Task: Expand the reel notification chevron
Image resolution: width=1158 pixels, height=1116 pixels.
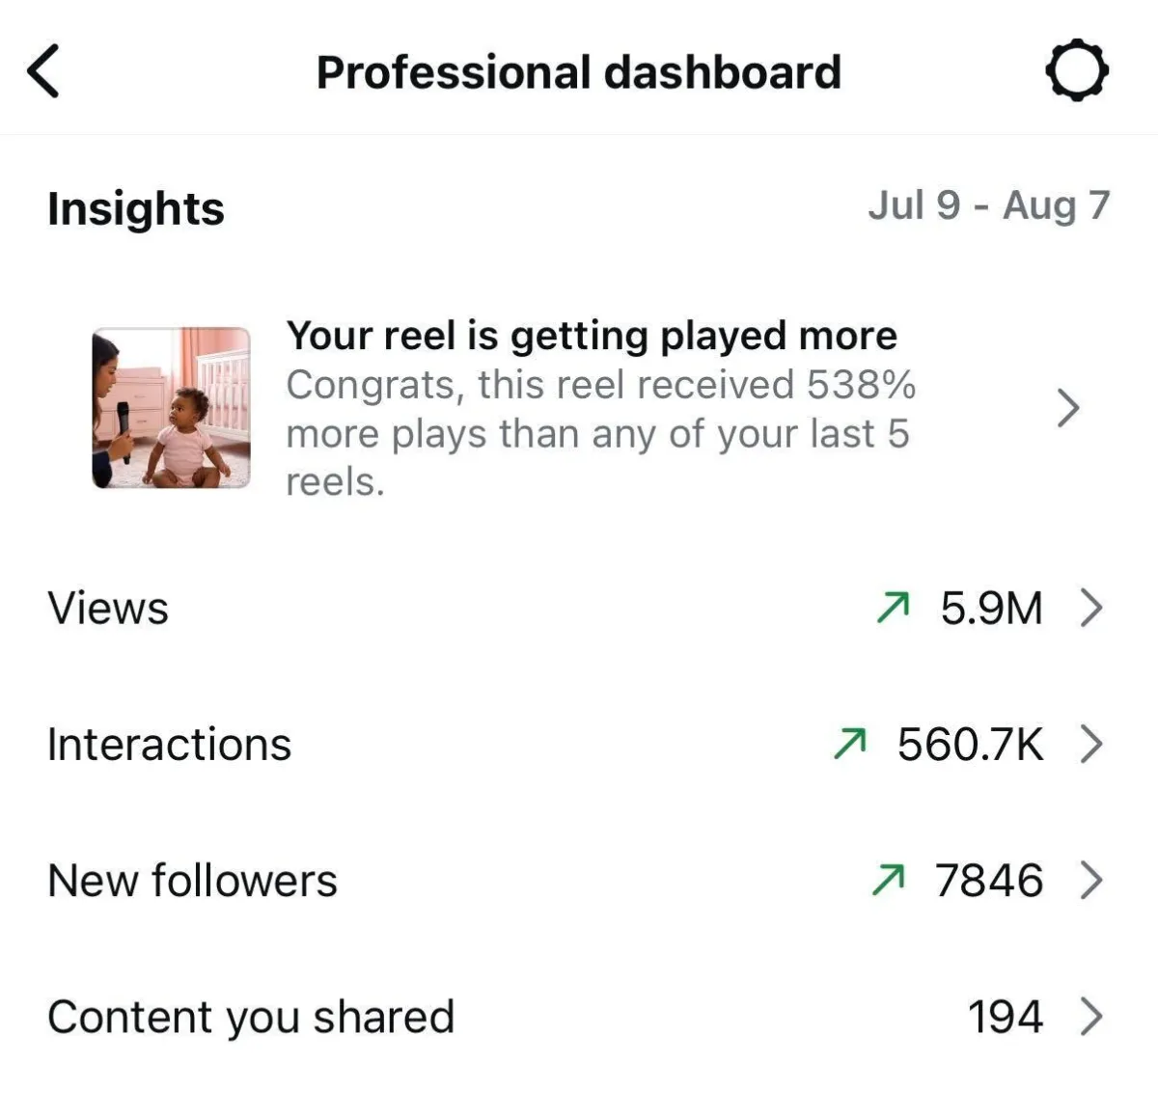Action: coord(1067,408)
